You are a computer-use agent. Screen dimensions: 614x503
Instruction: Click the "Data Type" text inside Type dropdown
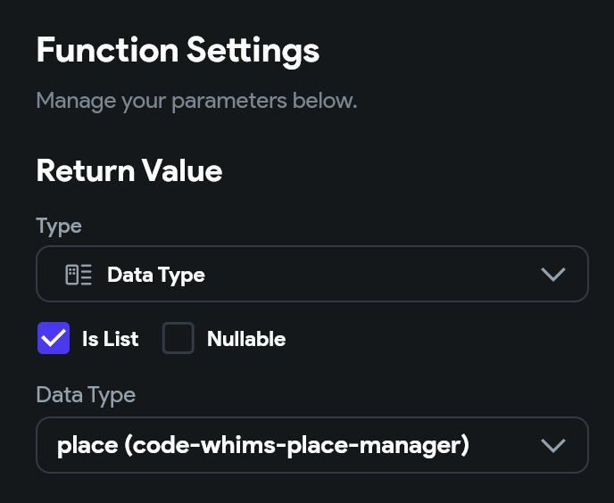pyautogui.click(x=156, y=275)
